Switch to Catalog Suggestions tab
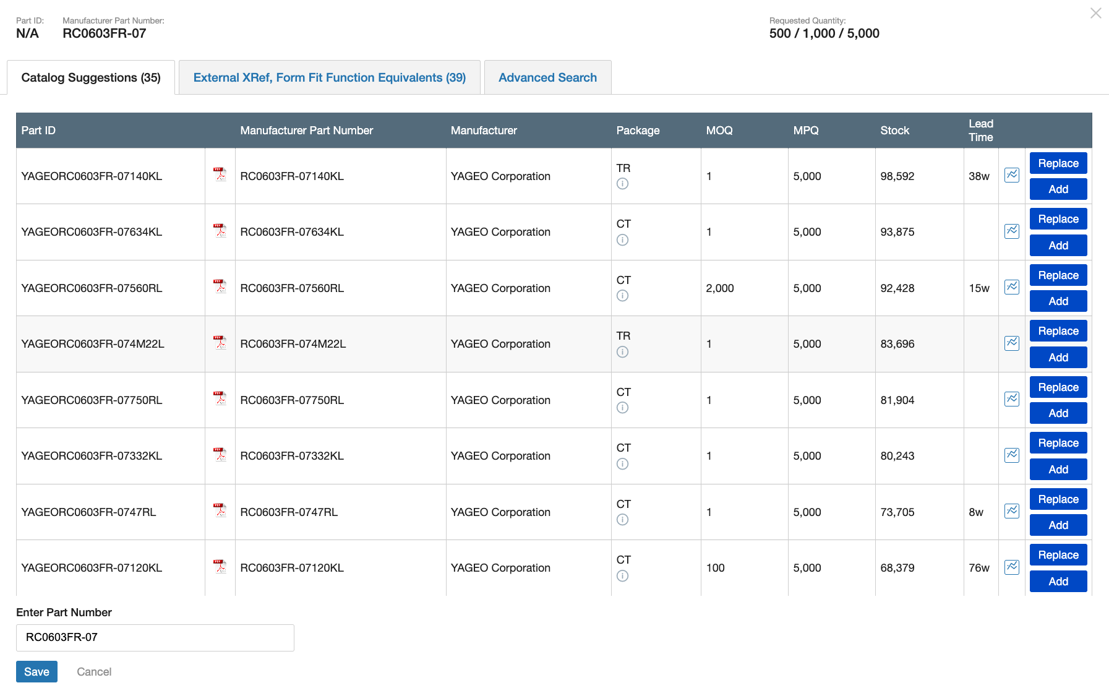This screenshot has width=1109, height=688. point(91,77)
